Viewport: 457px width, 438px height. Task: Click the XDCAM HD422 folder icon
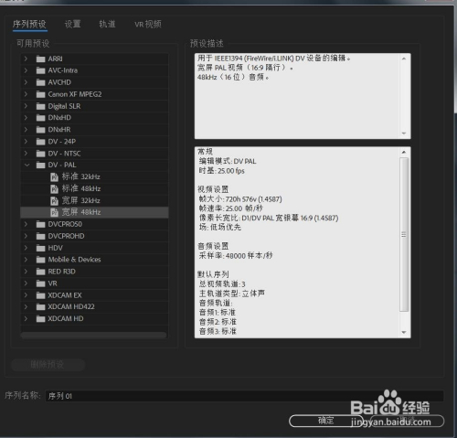(40, 307)
